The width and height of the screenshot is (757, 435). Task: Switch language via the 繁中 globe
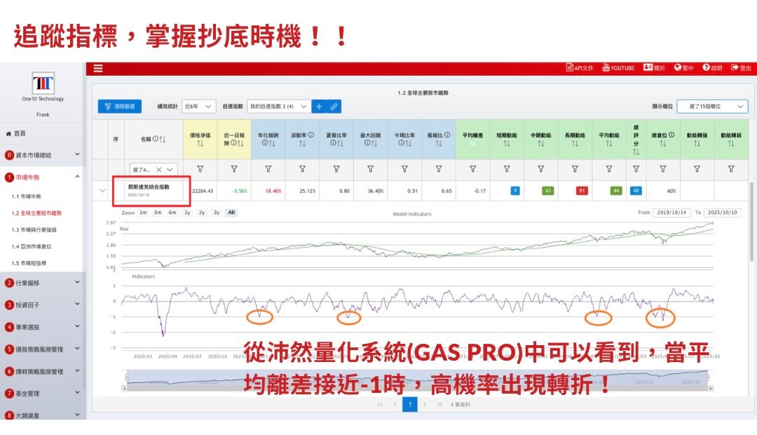tap(684, 67)
